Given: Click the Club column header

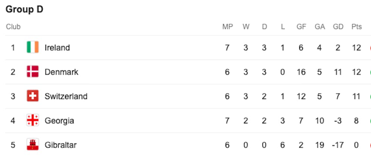Looking at the screenshot, I should [x=13, y=27].
